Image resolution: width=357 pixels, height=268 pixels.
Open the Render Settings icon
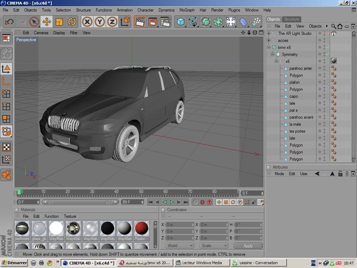click(x=166, y=22)
